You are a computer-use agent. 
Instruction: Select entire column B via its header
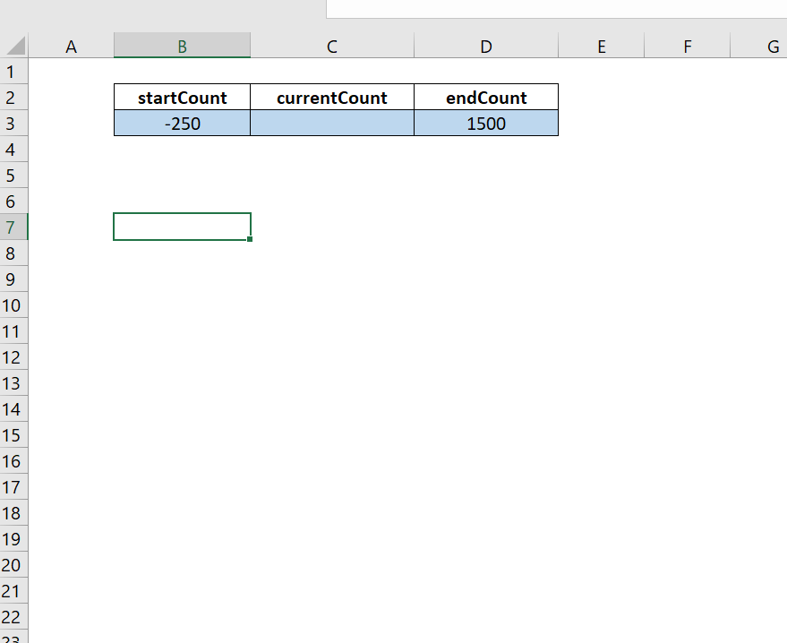pyautogui.click(x=181, y=46)
